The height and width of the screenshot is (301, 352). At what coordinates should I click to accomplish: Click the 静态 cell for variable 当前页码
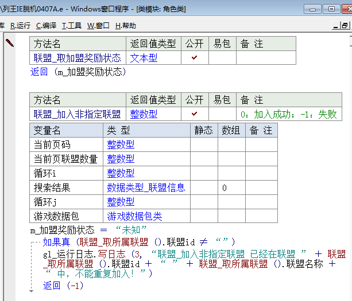click(x=204, y=144)
